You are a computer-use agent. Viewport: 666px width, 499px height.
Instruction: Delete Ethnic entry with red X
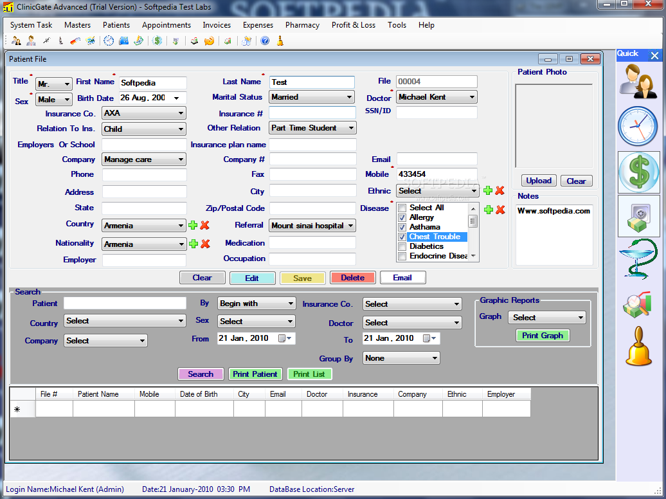500,190
